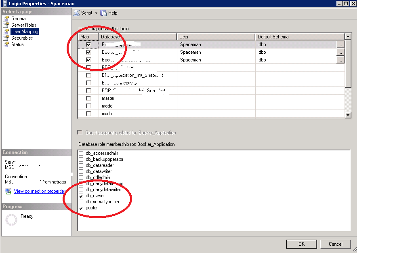Click the Securables page icon
393x253 pixels.
(x=6, y=38)
